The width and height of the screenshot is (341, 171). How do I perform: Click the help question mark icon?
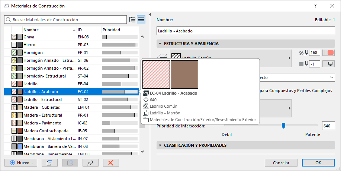(315, 6)
